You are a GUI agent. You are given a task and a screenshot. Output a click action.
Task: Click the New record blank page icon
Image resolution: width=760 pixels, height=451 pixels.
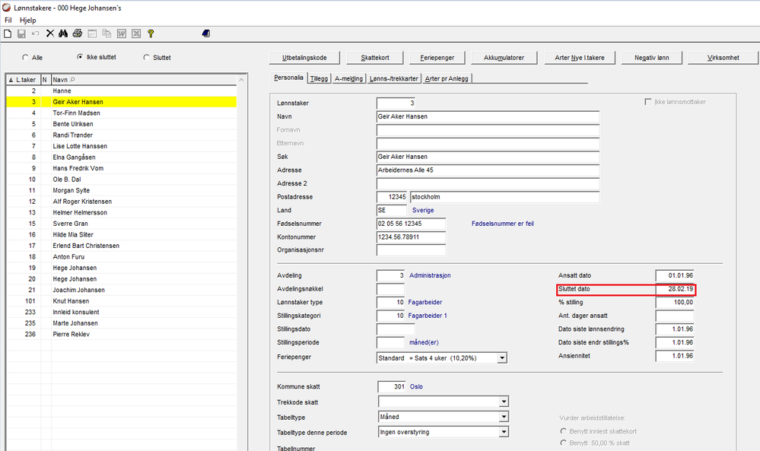point(8,33)
